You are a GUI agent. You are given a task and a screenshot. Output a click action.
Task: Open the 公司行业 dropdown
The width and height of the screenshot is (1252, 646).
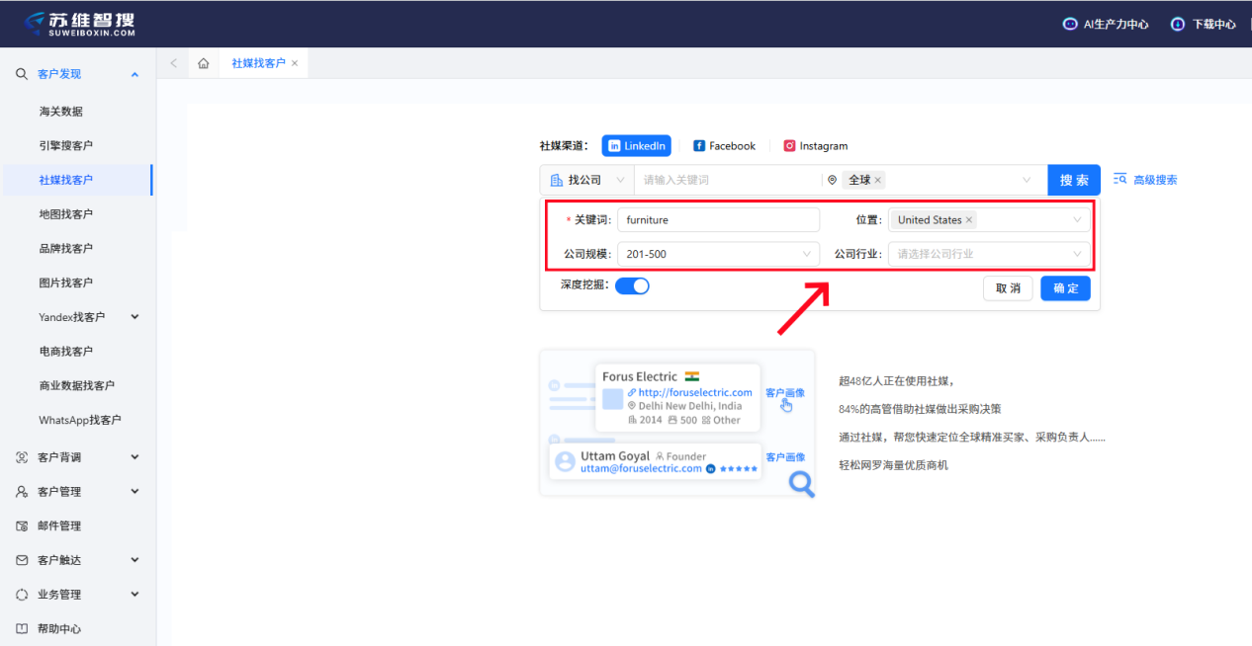(x=989, y=254)
